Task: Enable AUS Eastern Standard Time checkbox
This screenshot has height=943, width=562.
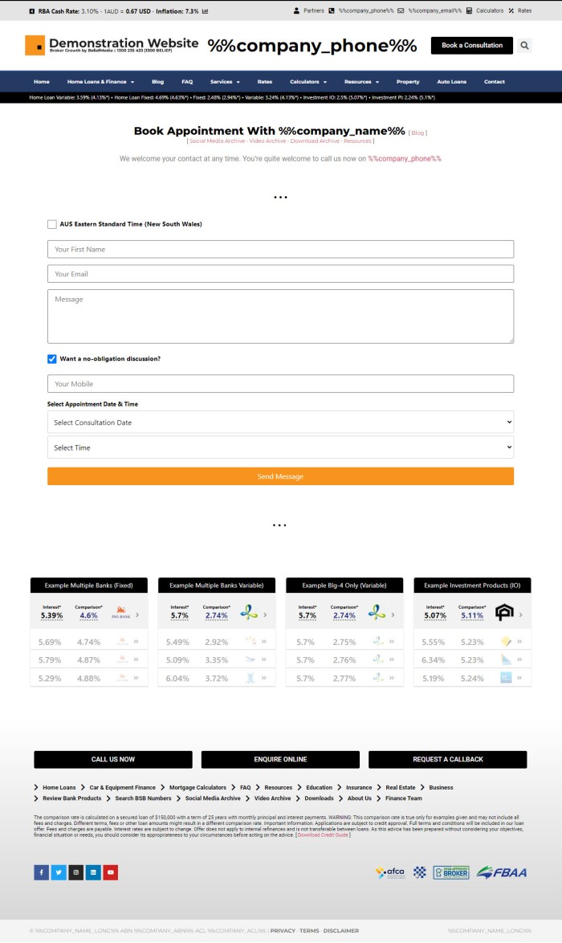Action: (52, 225)
